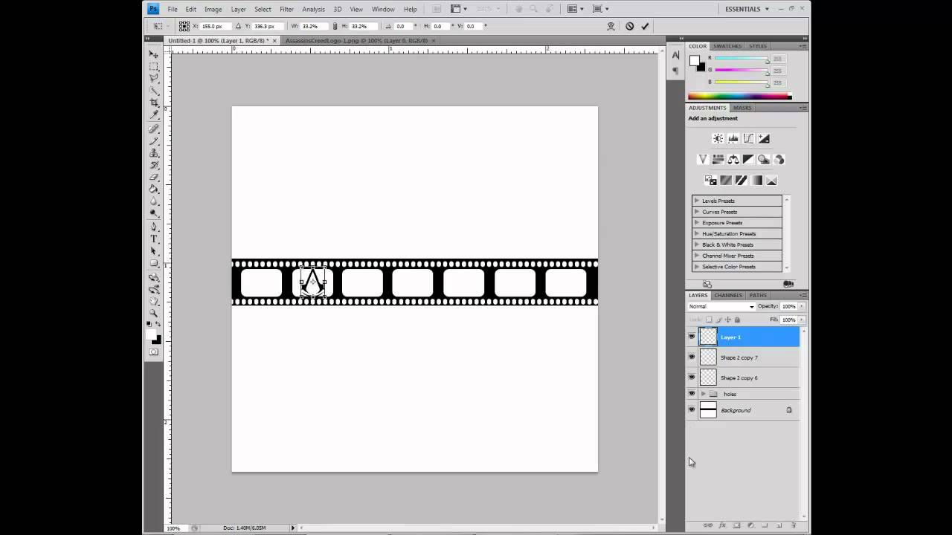952x535 pixels.
Task: Select the Lasso tool
Action: pos(154,78)
